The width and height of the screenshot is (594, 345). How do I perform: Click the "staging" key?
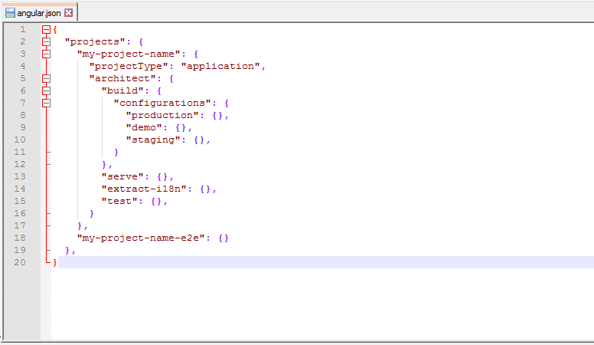[x=153, y=140]
